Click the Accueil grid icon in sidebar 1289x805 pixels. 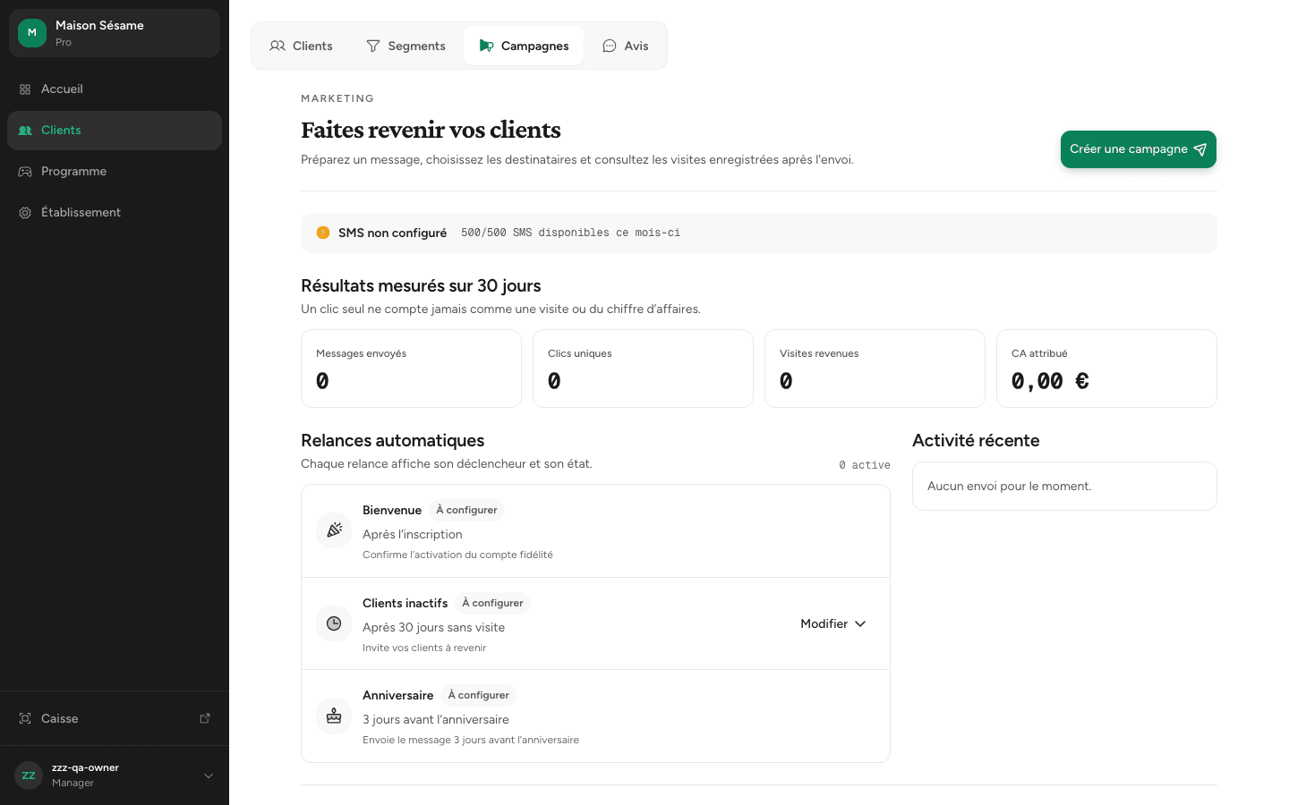pyautogui.click(x=25, y=89)
